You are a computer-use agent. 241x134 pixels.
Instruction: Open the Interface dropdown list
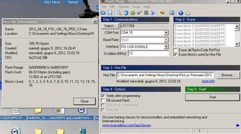166,47
